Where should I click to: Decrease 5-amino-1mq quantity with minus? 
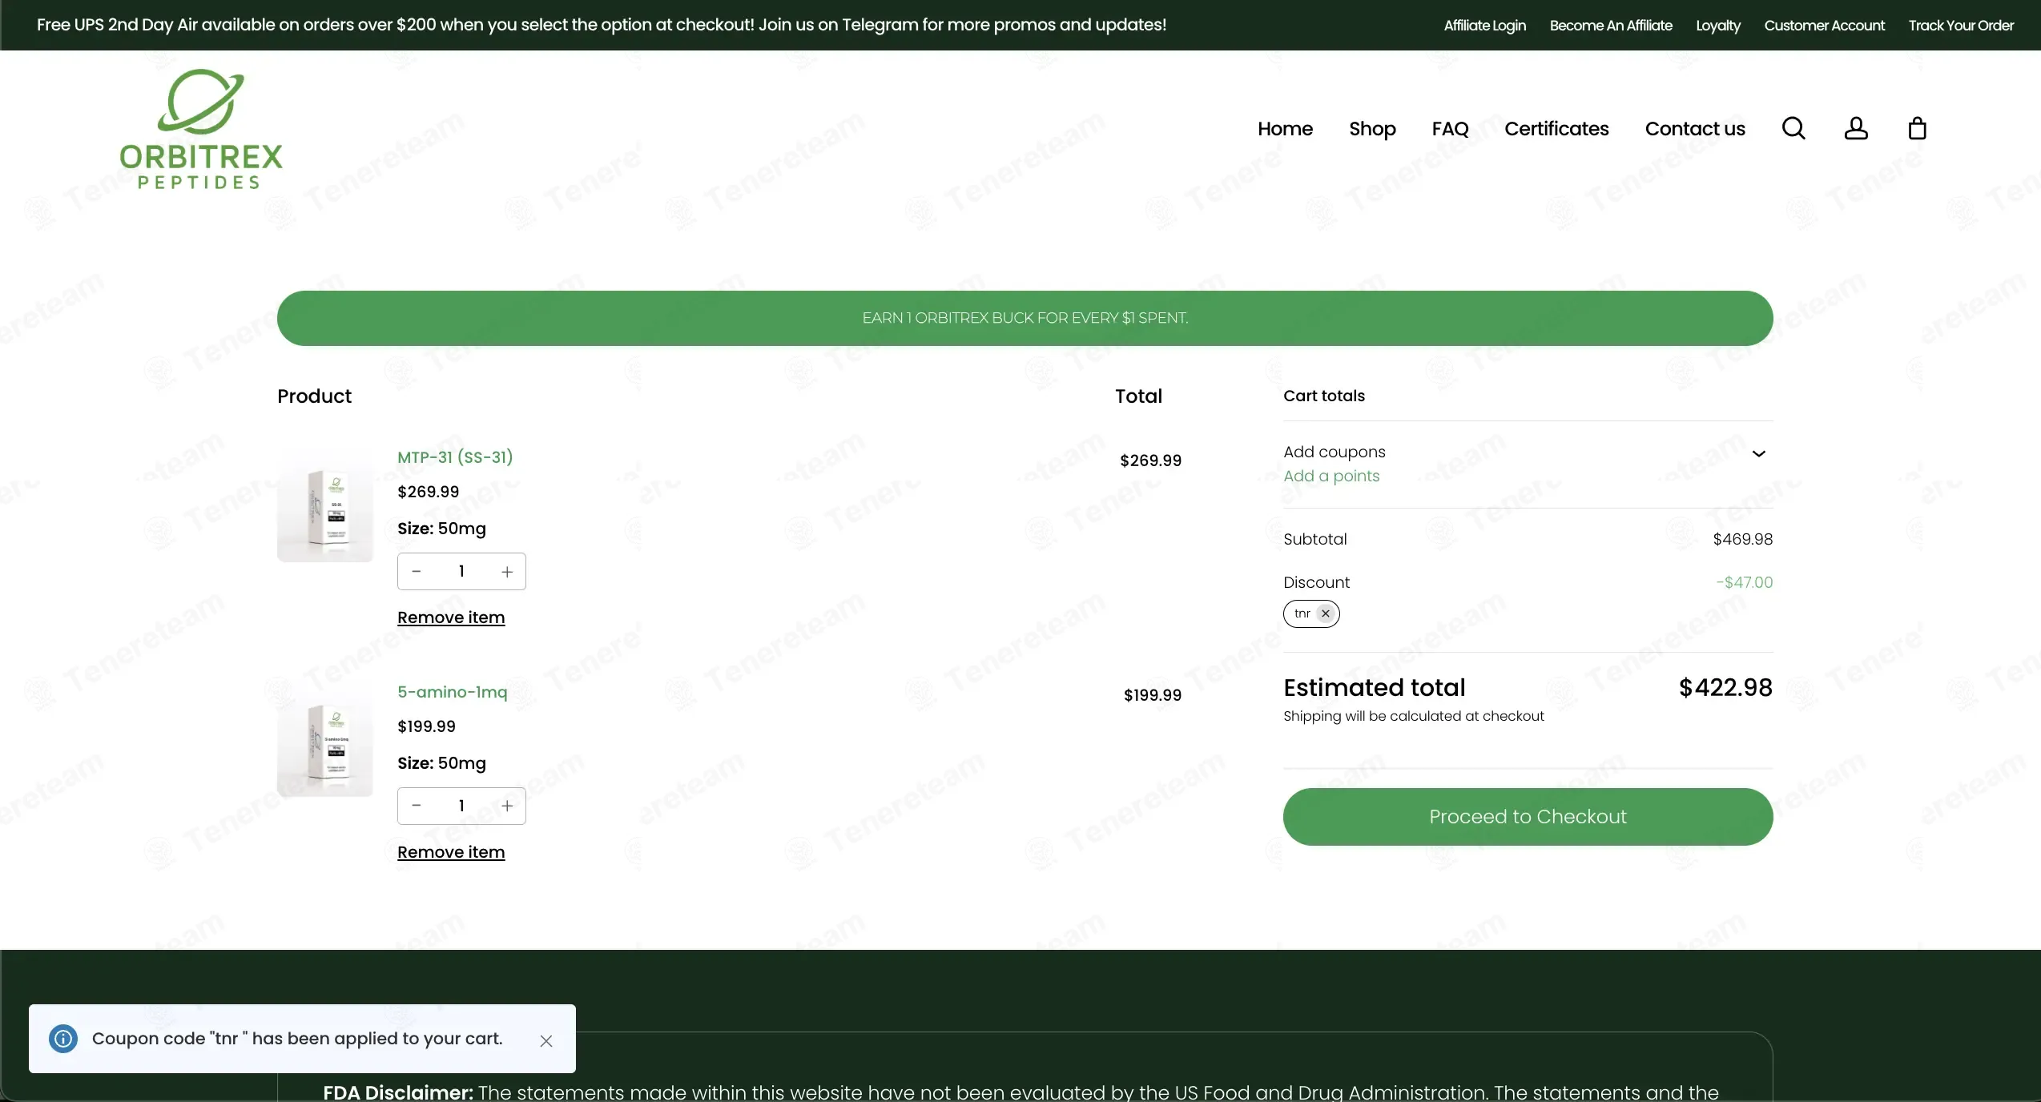[417, 806]
